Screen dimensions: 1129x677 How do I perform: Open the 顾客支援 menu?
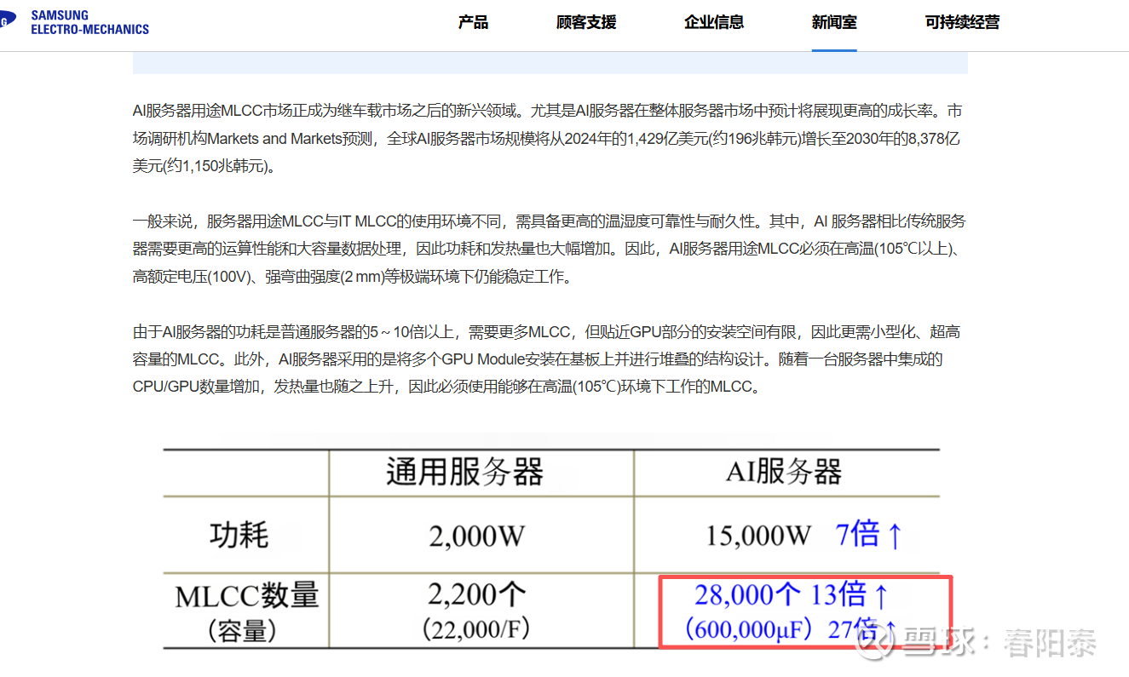(x=586, y=22)
